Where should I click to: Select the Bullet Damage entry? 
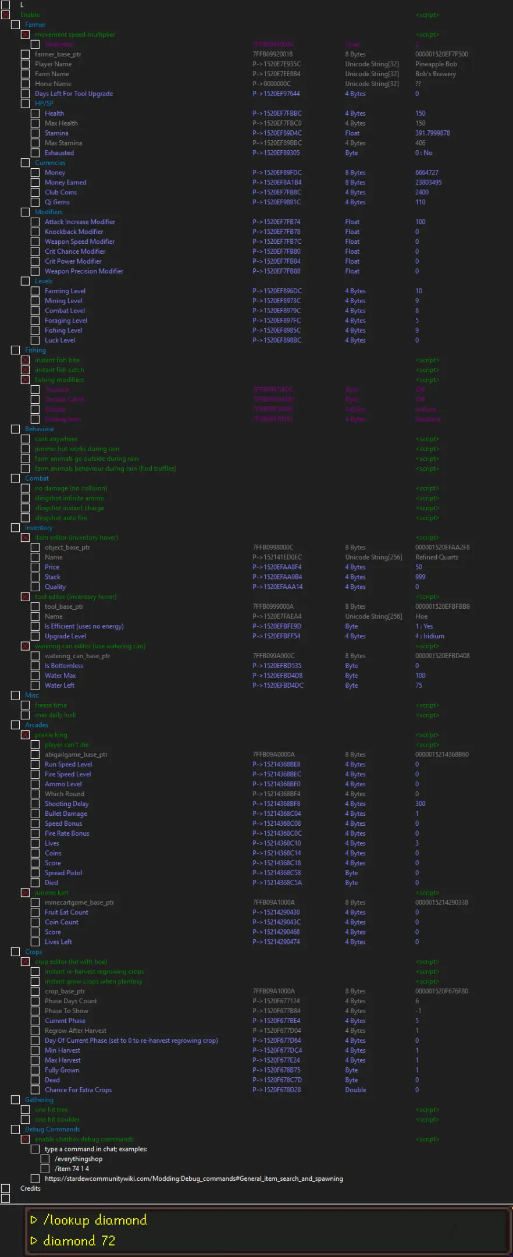[x=66, y=814]
